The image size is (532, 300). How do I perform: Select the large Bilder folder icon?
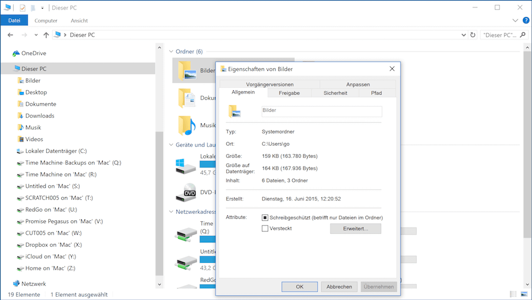(x=187, y=71)
